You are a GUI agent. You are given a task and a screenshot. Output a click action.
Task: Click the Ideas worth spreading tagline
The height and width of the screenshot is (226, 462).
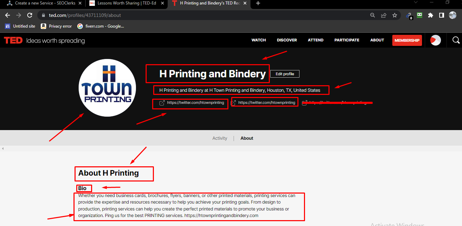tap(56, 41)
